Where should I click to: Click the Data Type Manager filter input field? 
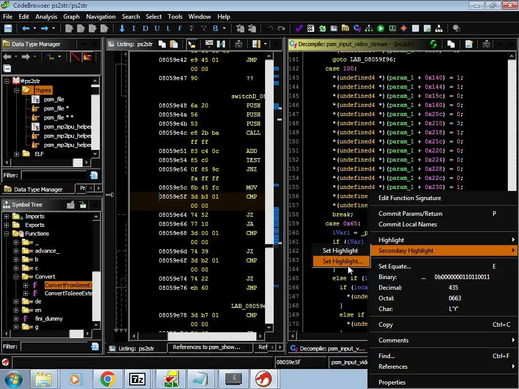click(x=54, y=175)
